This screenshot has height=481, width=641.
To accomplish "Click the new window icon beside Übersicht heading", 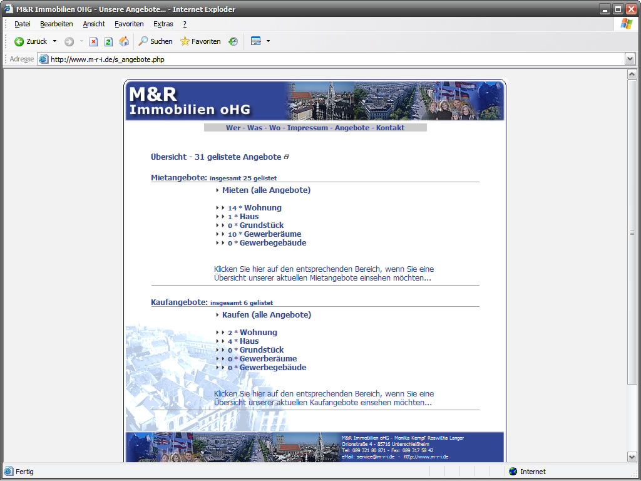I will click(287, 157).
